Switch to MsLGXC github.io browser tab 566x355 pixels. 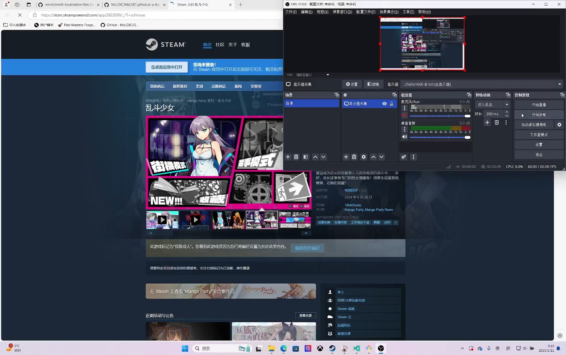point(135,5)
